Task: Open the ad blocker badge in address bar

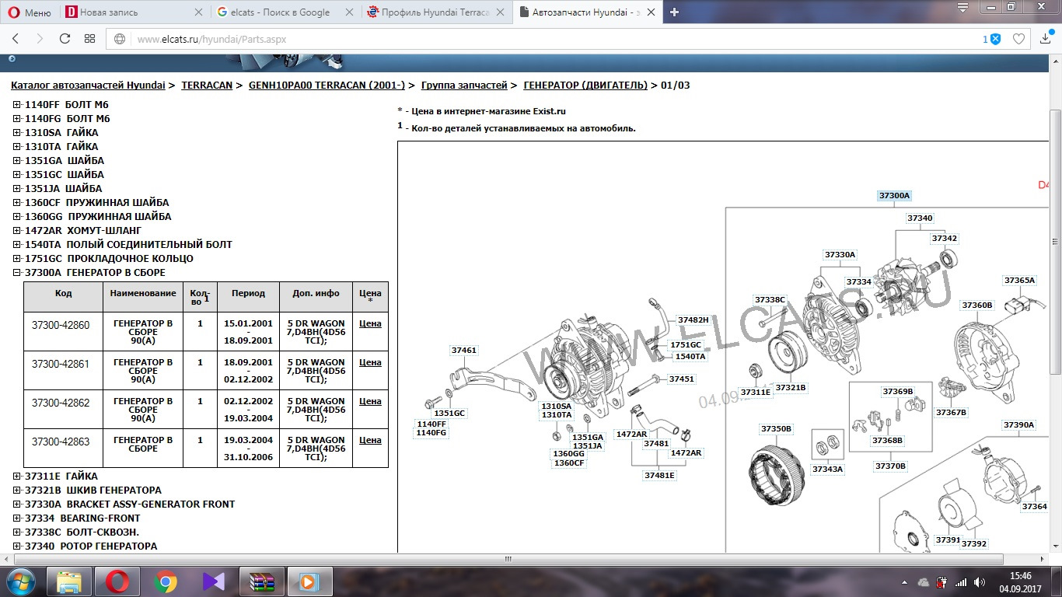Action: tap(991, 39)
